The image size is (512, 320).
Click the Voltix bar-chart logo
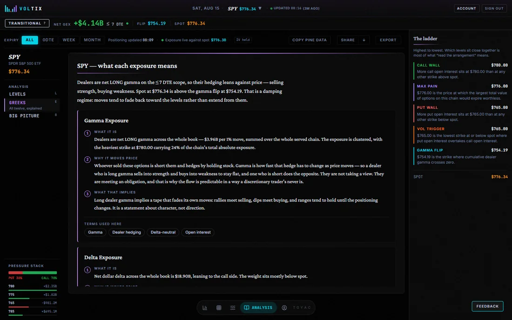click(11, 8)
